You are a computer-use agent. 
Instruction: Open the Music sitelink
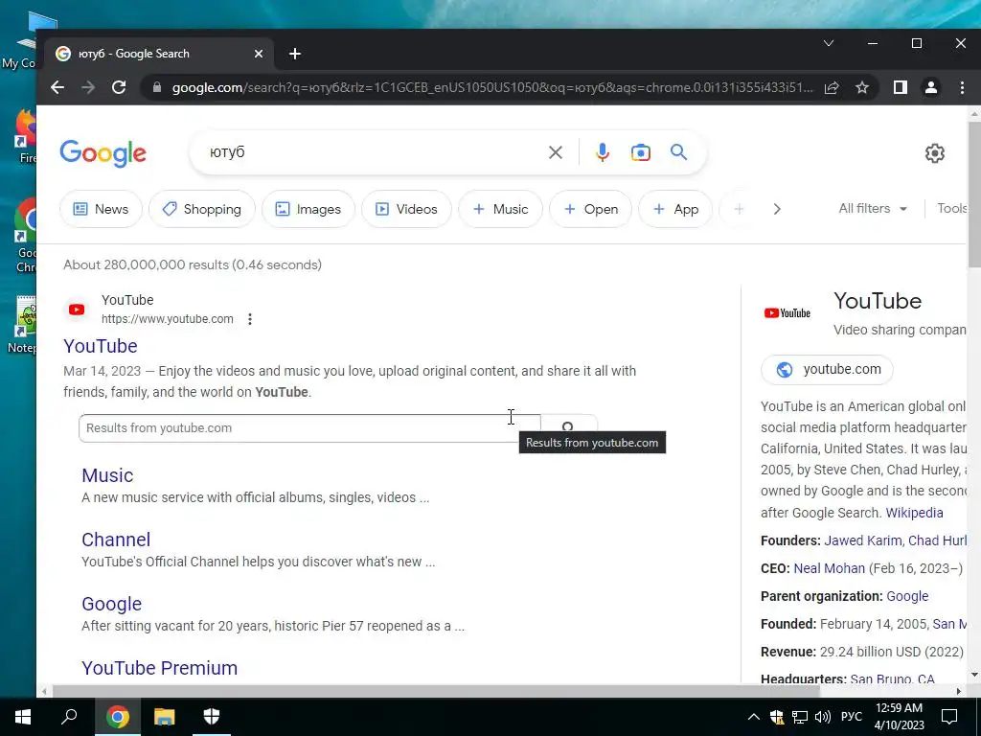107,475
